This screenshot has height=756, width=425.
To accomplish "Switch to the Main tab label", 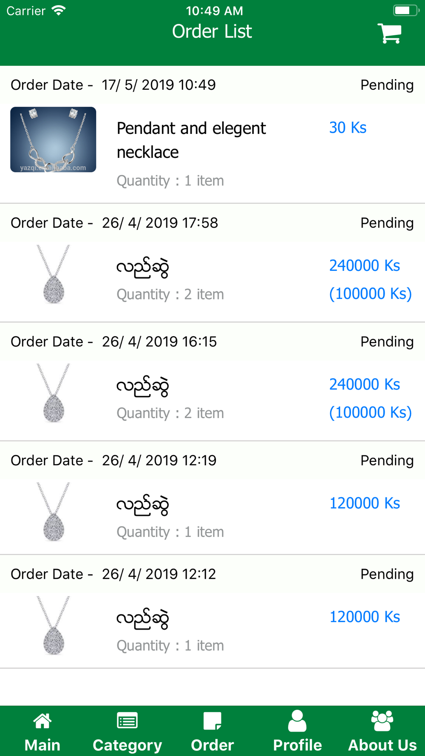I will pyautogui.click(x=42, y=745).
